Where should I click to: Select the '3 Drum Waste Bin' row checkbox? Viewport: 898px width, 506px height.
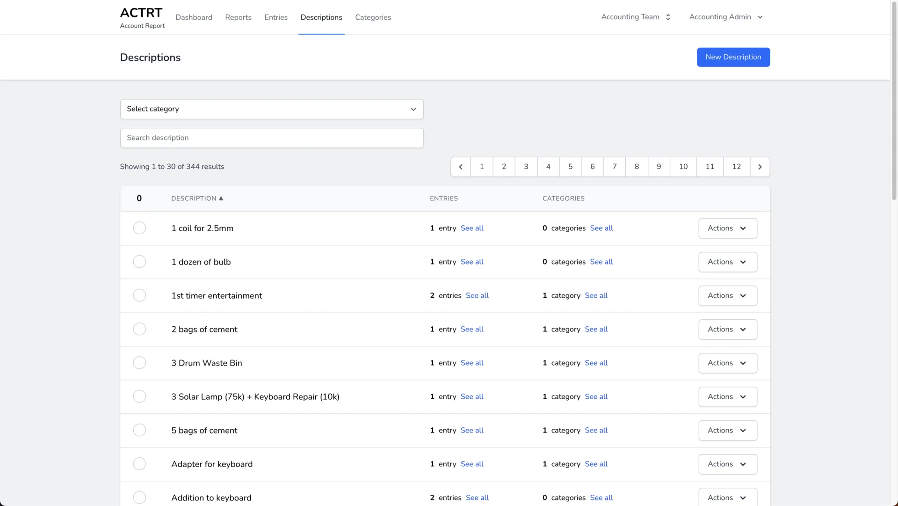(139, 363)
